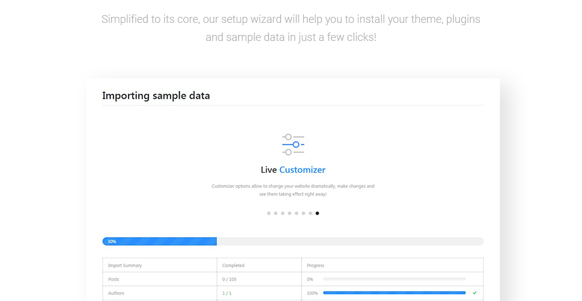The width and height of the screenshot is (582, 301).
Task: Click the Posts row 0% progress bar
Action: tap(394, 279)
